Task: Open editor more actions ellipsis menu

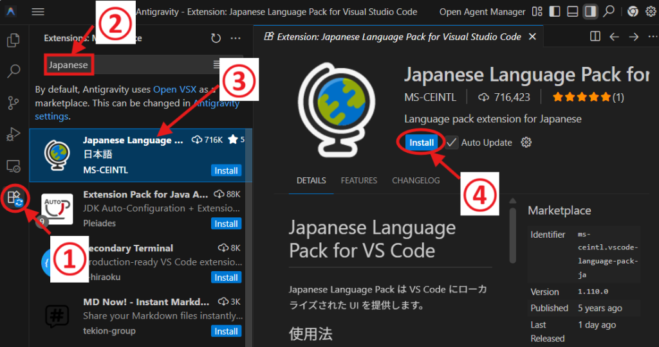Action: point(651,37)
